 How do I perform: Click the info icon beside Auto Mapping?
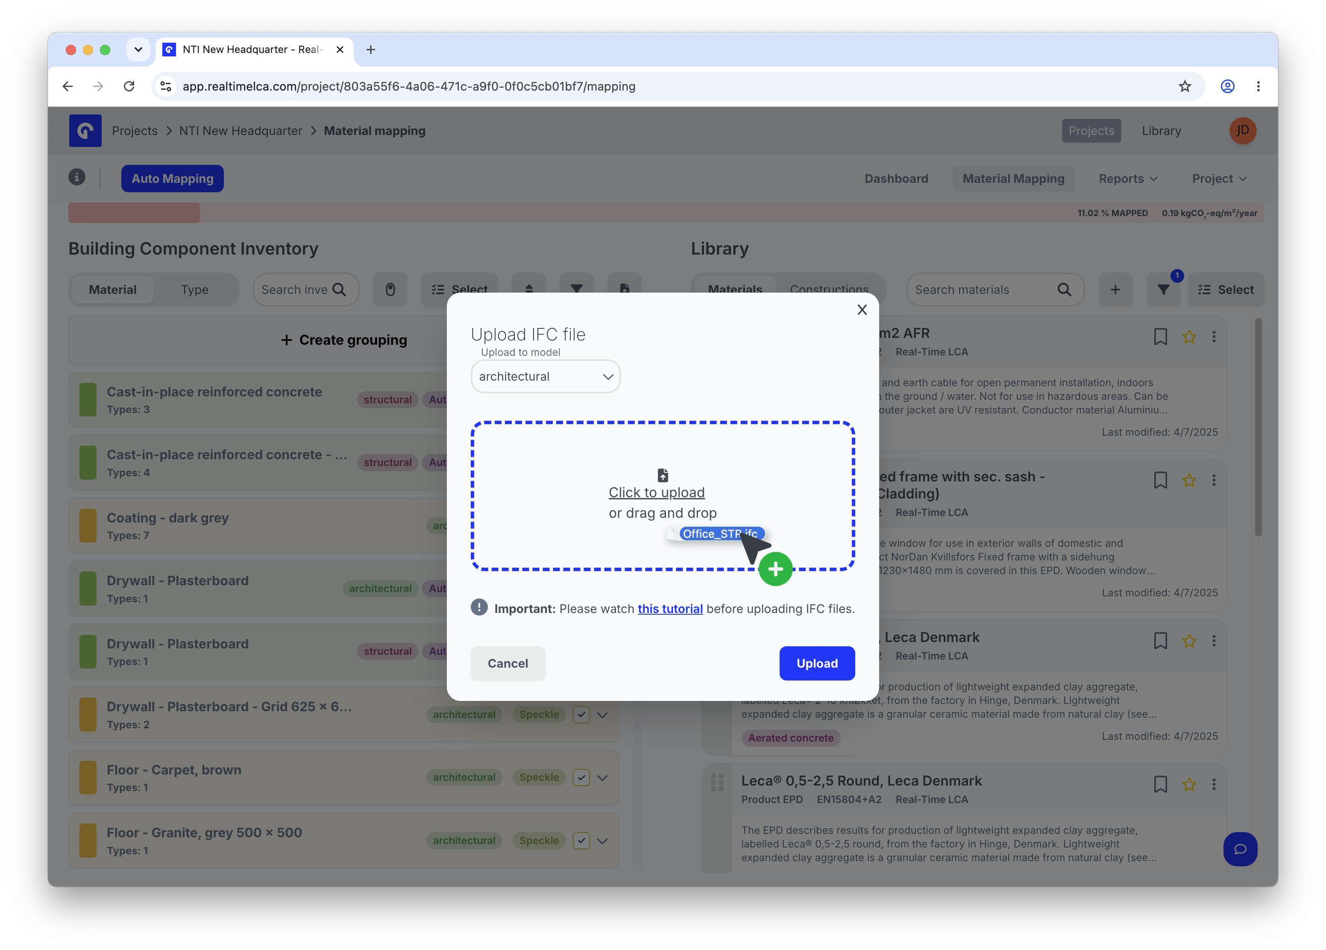(76, 177)
